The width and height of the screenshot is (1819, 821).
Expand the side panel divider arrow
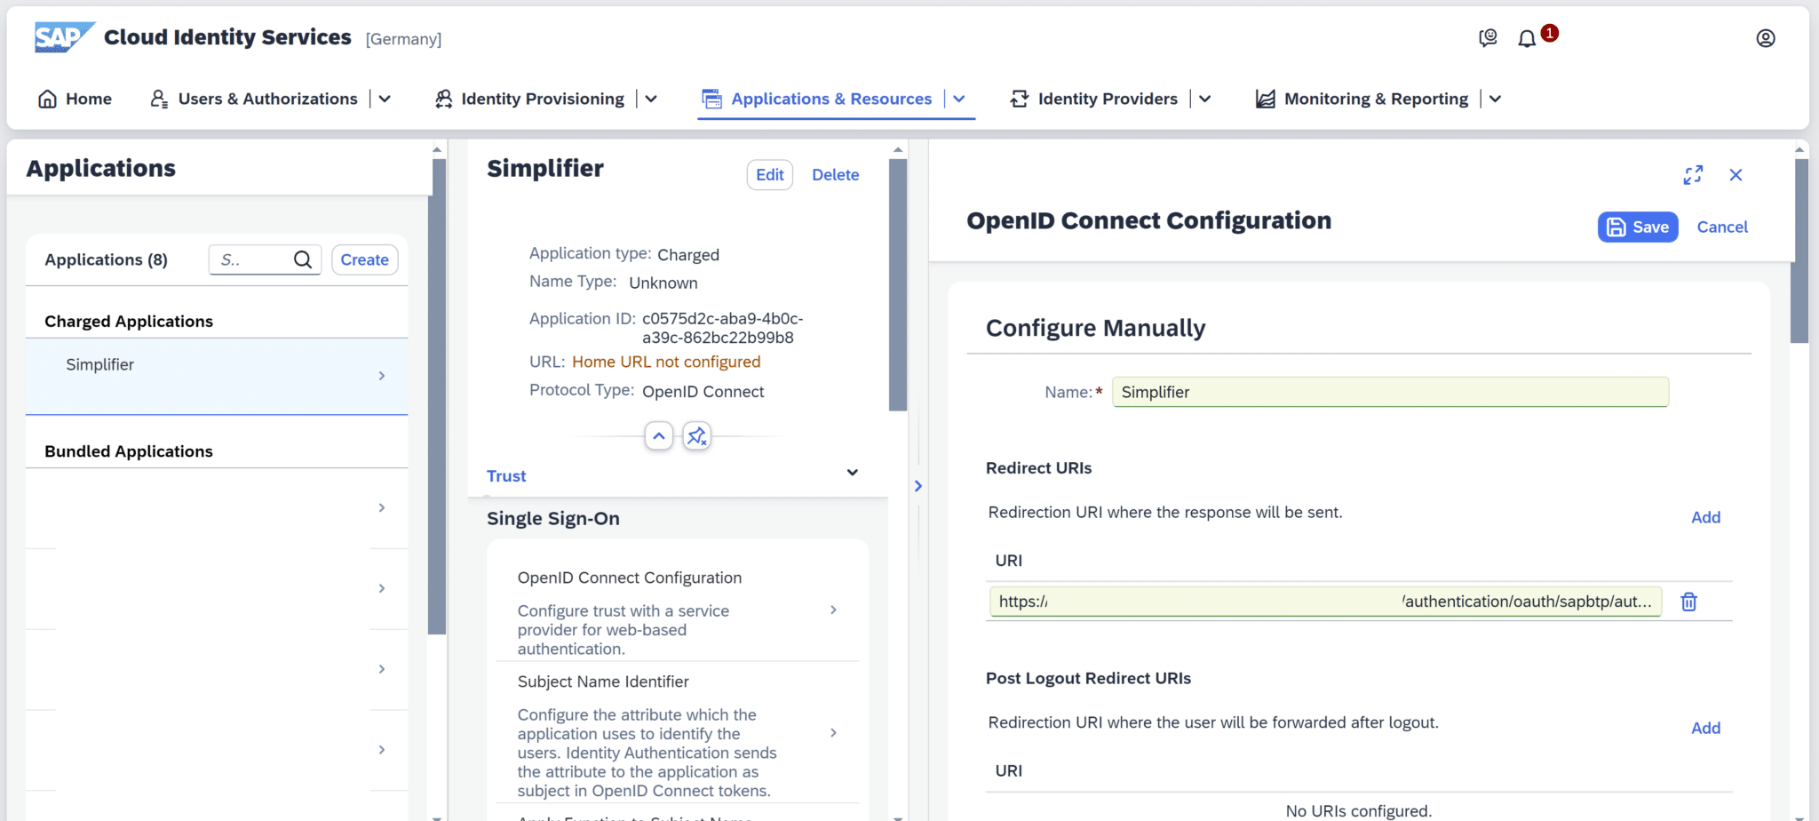coord(918,486)
